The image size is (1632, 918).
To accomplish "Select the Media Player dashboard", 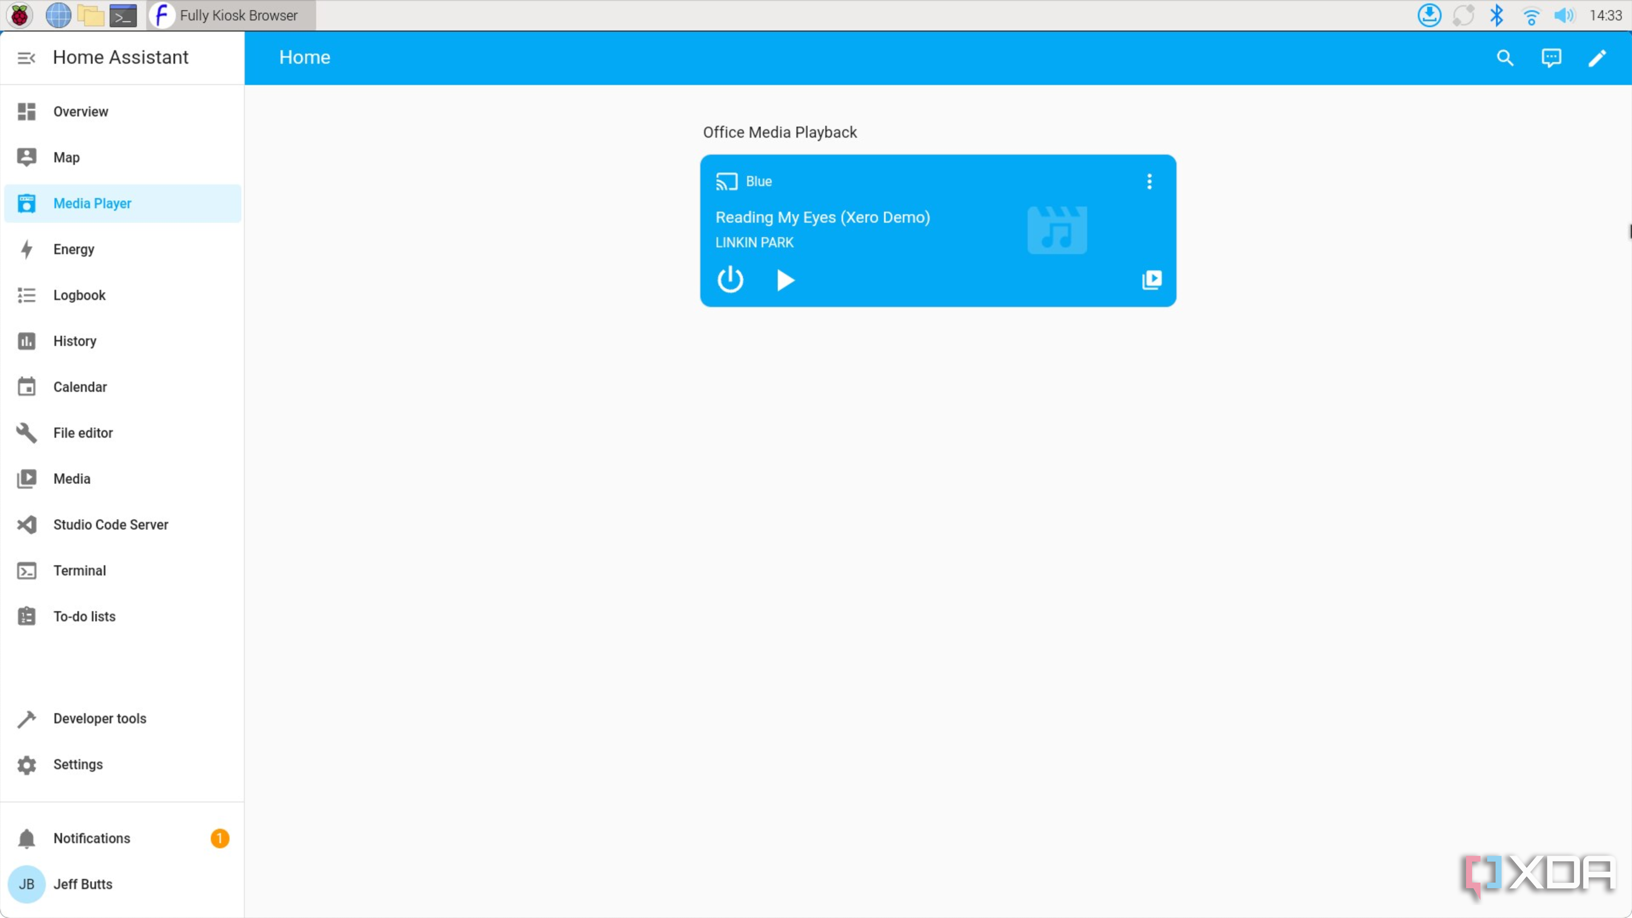I will 122,204.
